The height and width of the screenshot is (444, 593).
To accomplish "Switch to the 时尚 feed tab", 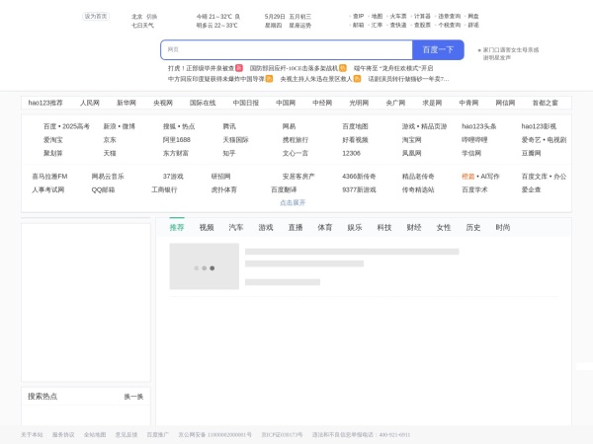I will (503, 227).
